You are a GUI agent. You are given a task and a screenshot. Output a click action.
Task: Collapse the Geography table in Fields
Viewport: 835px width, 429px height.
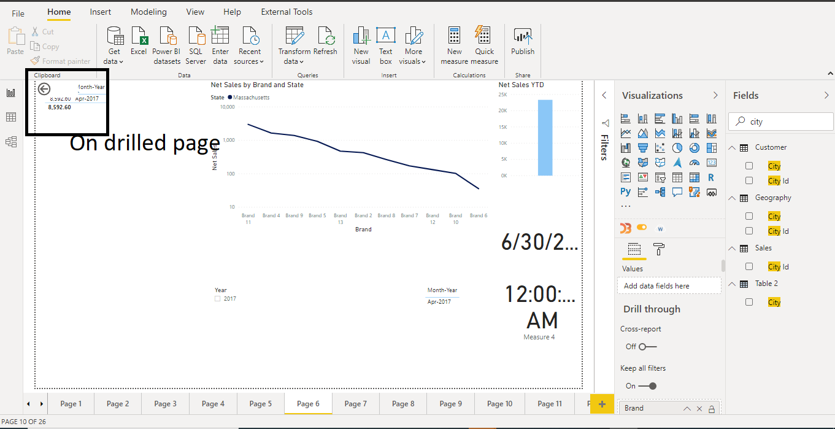coord(731,198)
